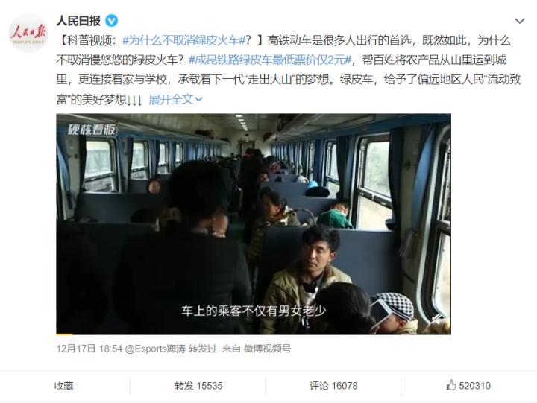Click the like count 520310
This screenshot has width=537, height=403.
[474, 386]
